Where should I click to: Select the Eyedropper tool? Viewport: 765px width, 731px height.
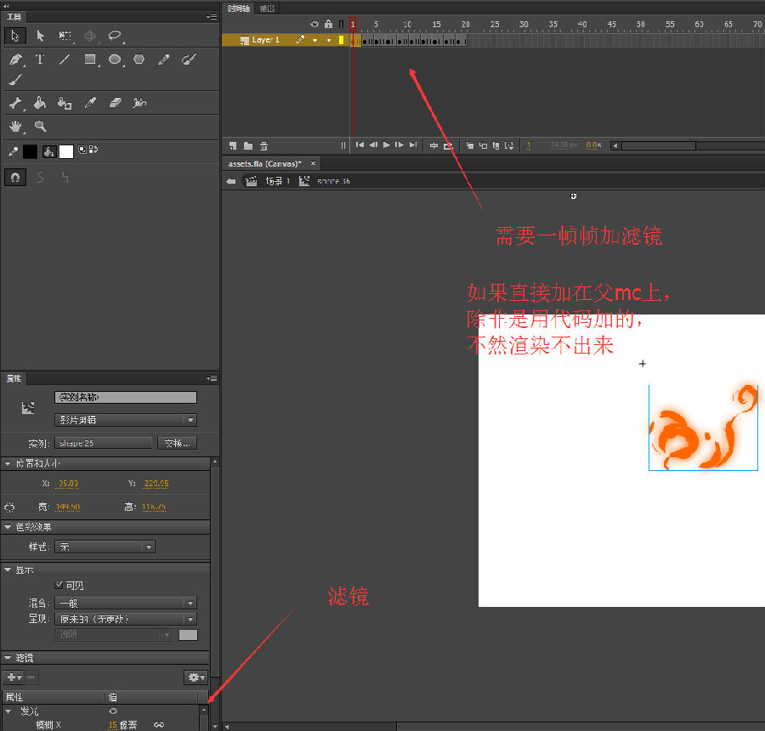pos(90,103)
